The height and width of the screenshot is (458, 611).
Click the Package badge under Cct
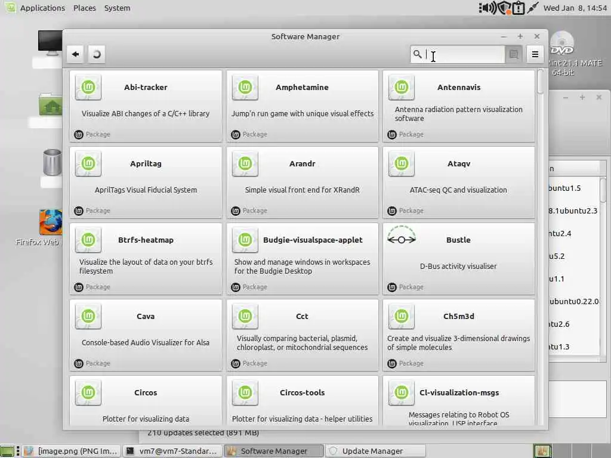(249, 363)
